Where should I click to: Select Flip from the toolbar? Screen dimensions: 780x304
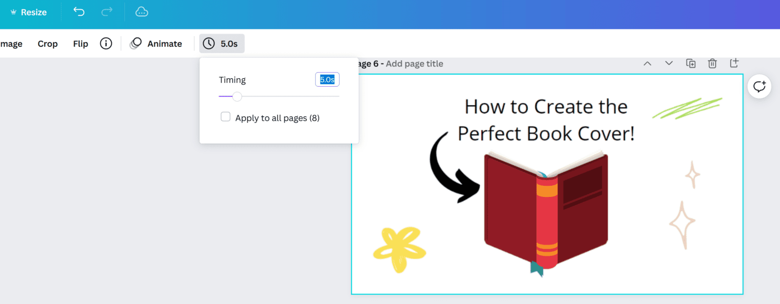tap(80, 44)
